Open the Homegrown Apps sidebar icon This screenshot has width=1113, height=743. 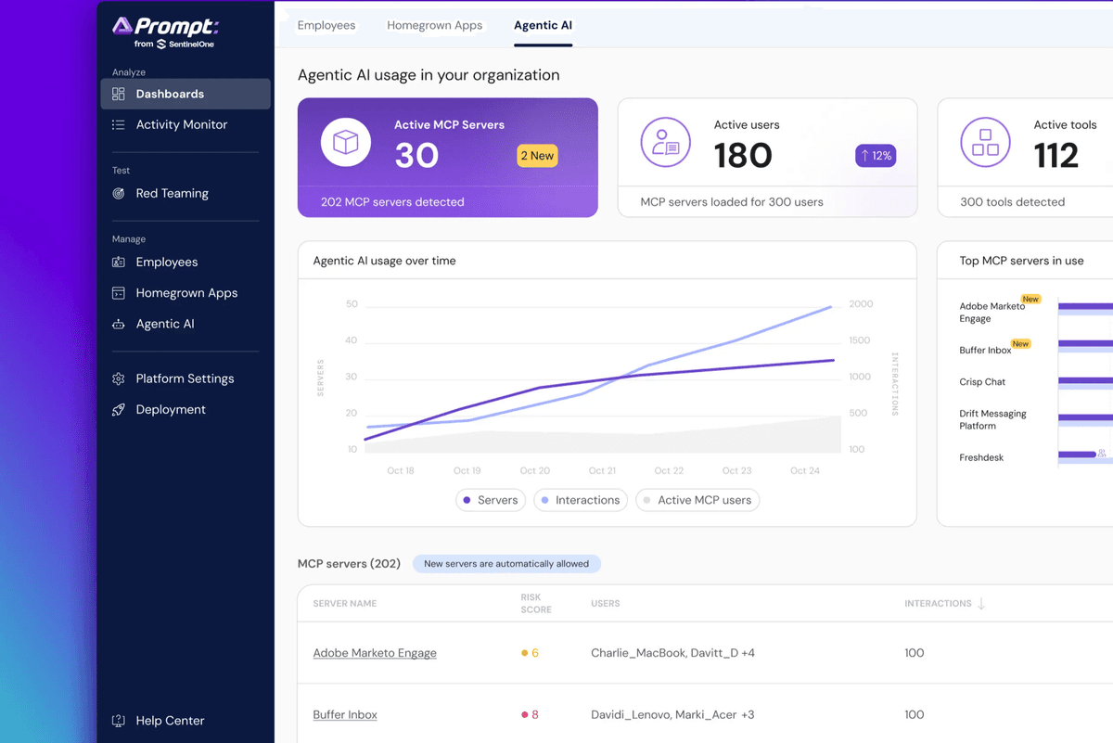[x=118, y=293]
